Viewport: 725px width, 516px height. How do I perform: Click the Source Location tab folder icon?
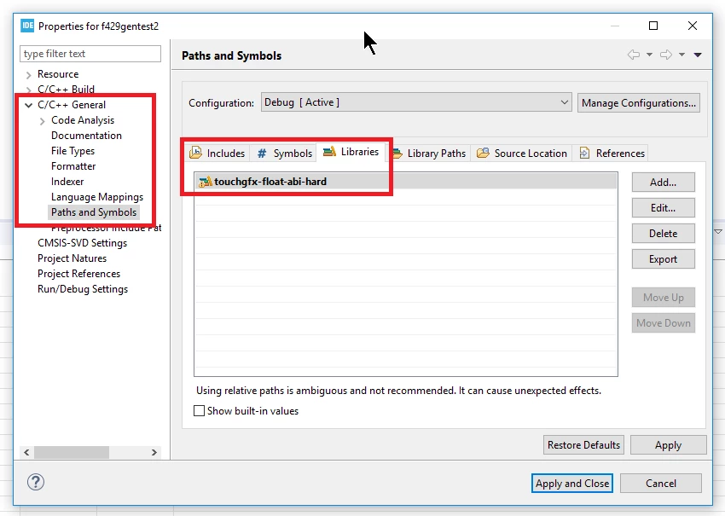tap(483, 153)
